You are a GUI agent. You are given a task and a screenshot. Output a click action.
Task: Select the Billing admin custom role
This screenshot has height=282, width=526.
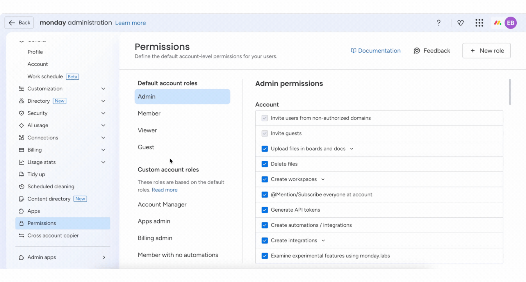point(182,238)
